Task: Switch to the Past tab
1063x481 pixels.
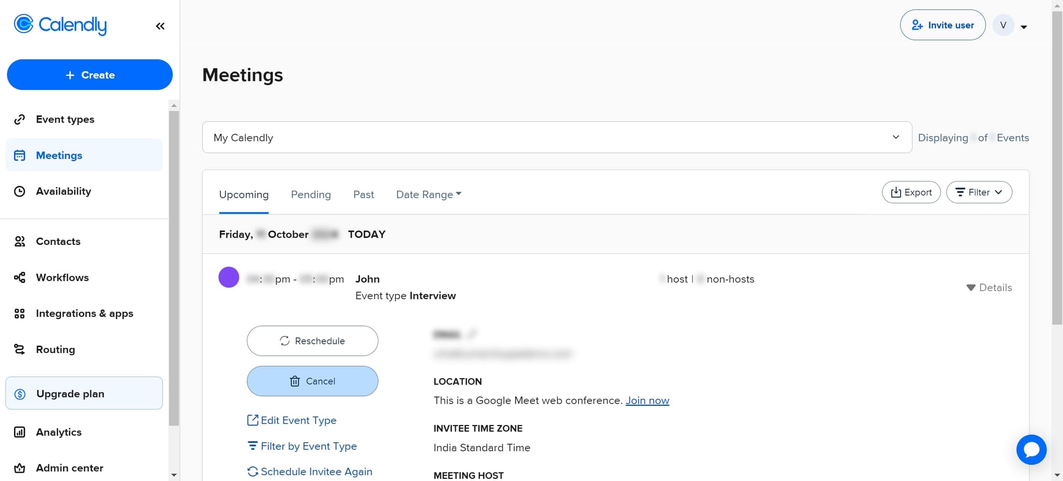Action: pyautogui.click(x=363, y=195)
